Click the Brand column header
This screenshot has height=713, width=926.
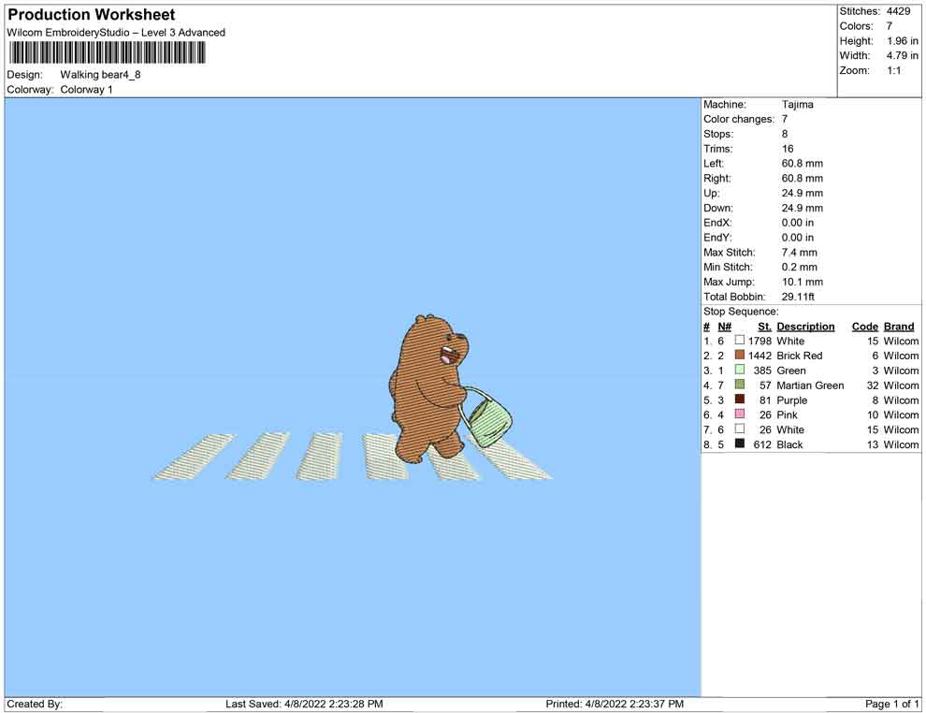(x=899, y=327)
